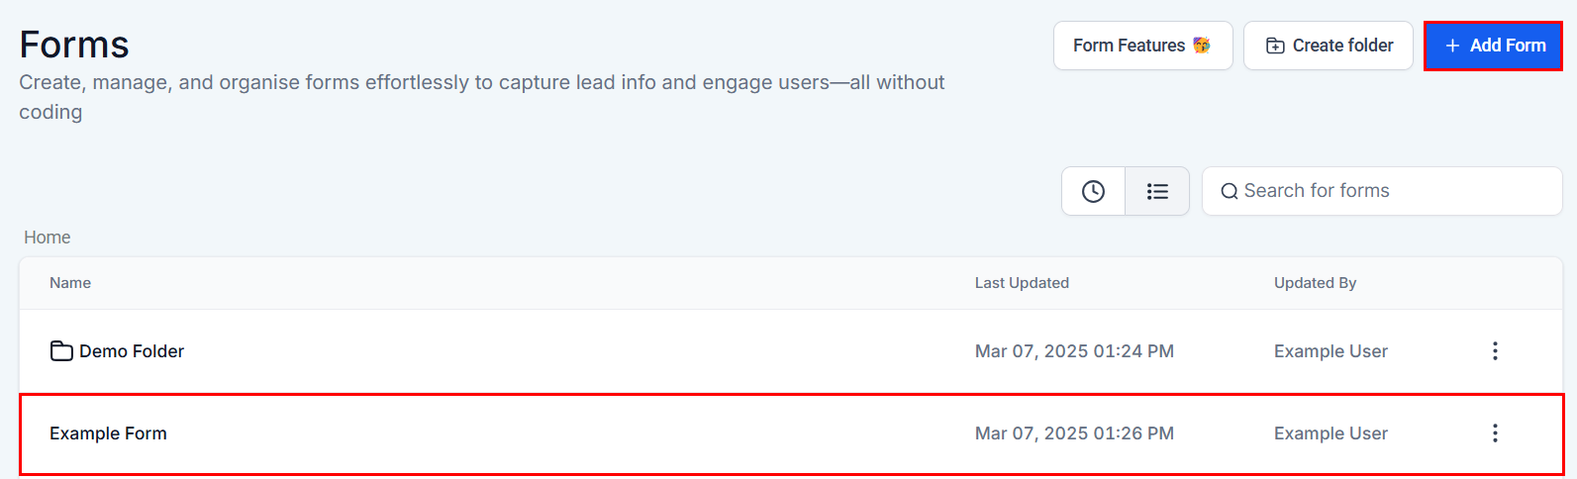Image resolution: width=1577 pixels, height=479 pixels.
Task: Click the Last Updated column header
Action: [x=1022, y=283]
